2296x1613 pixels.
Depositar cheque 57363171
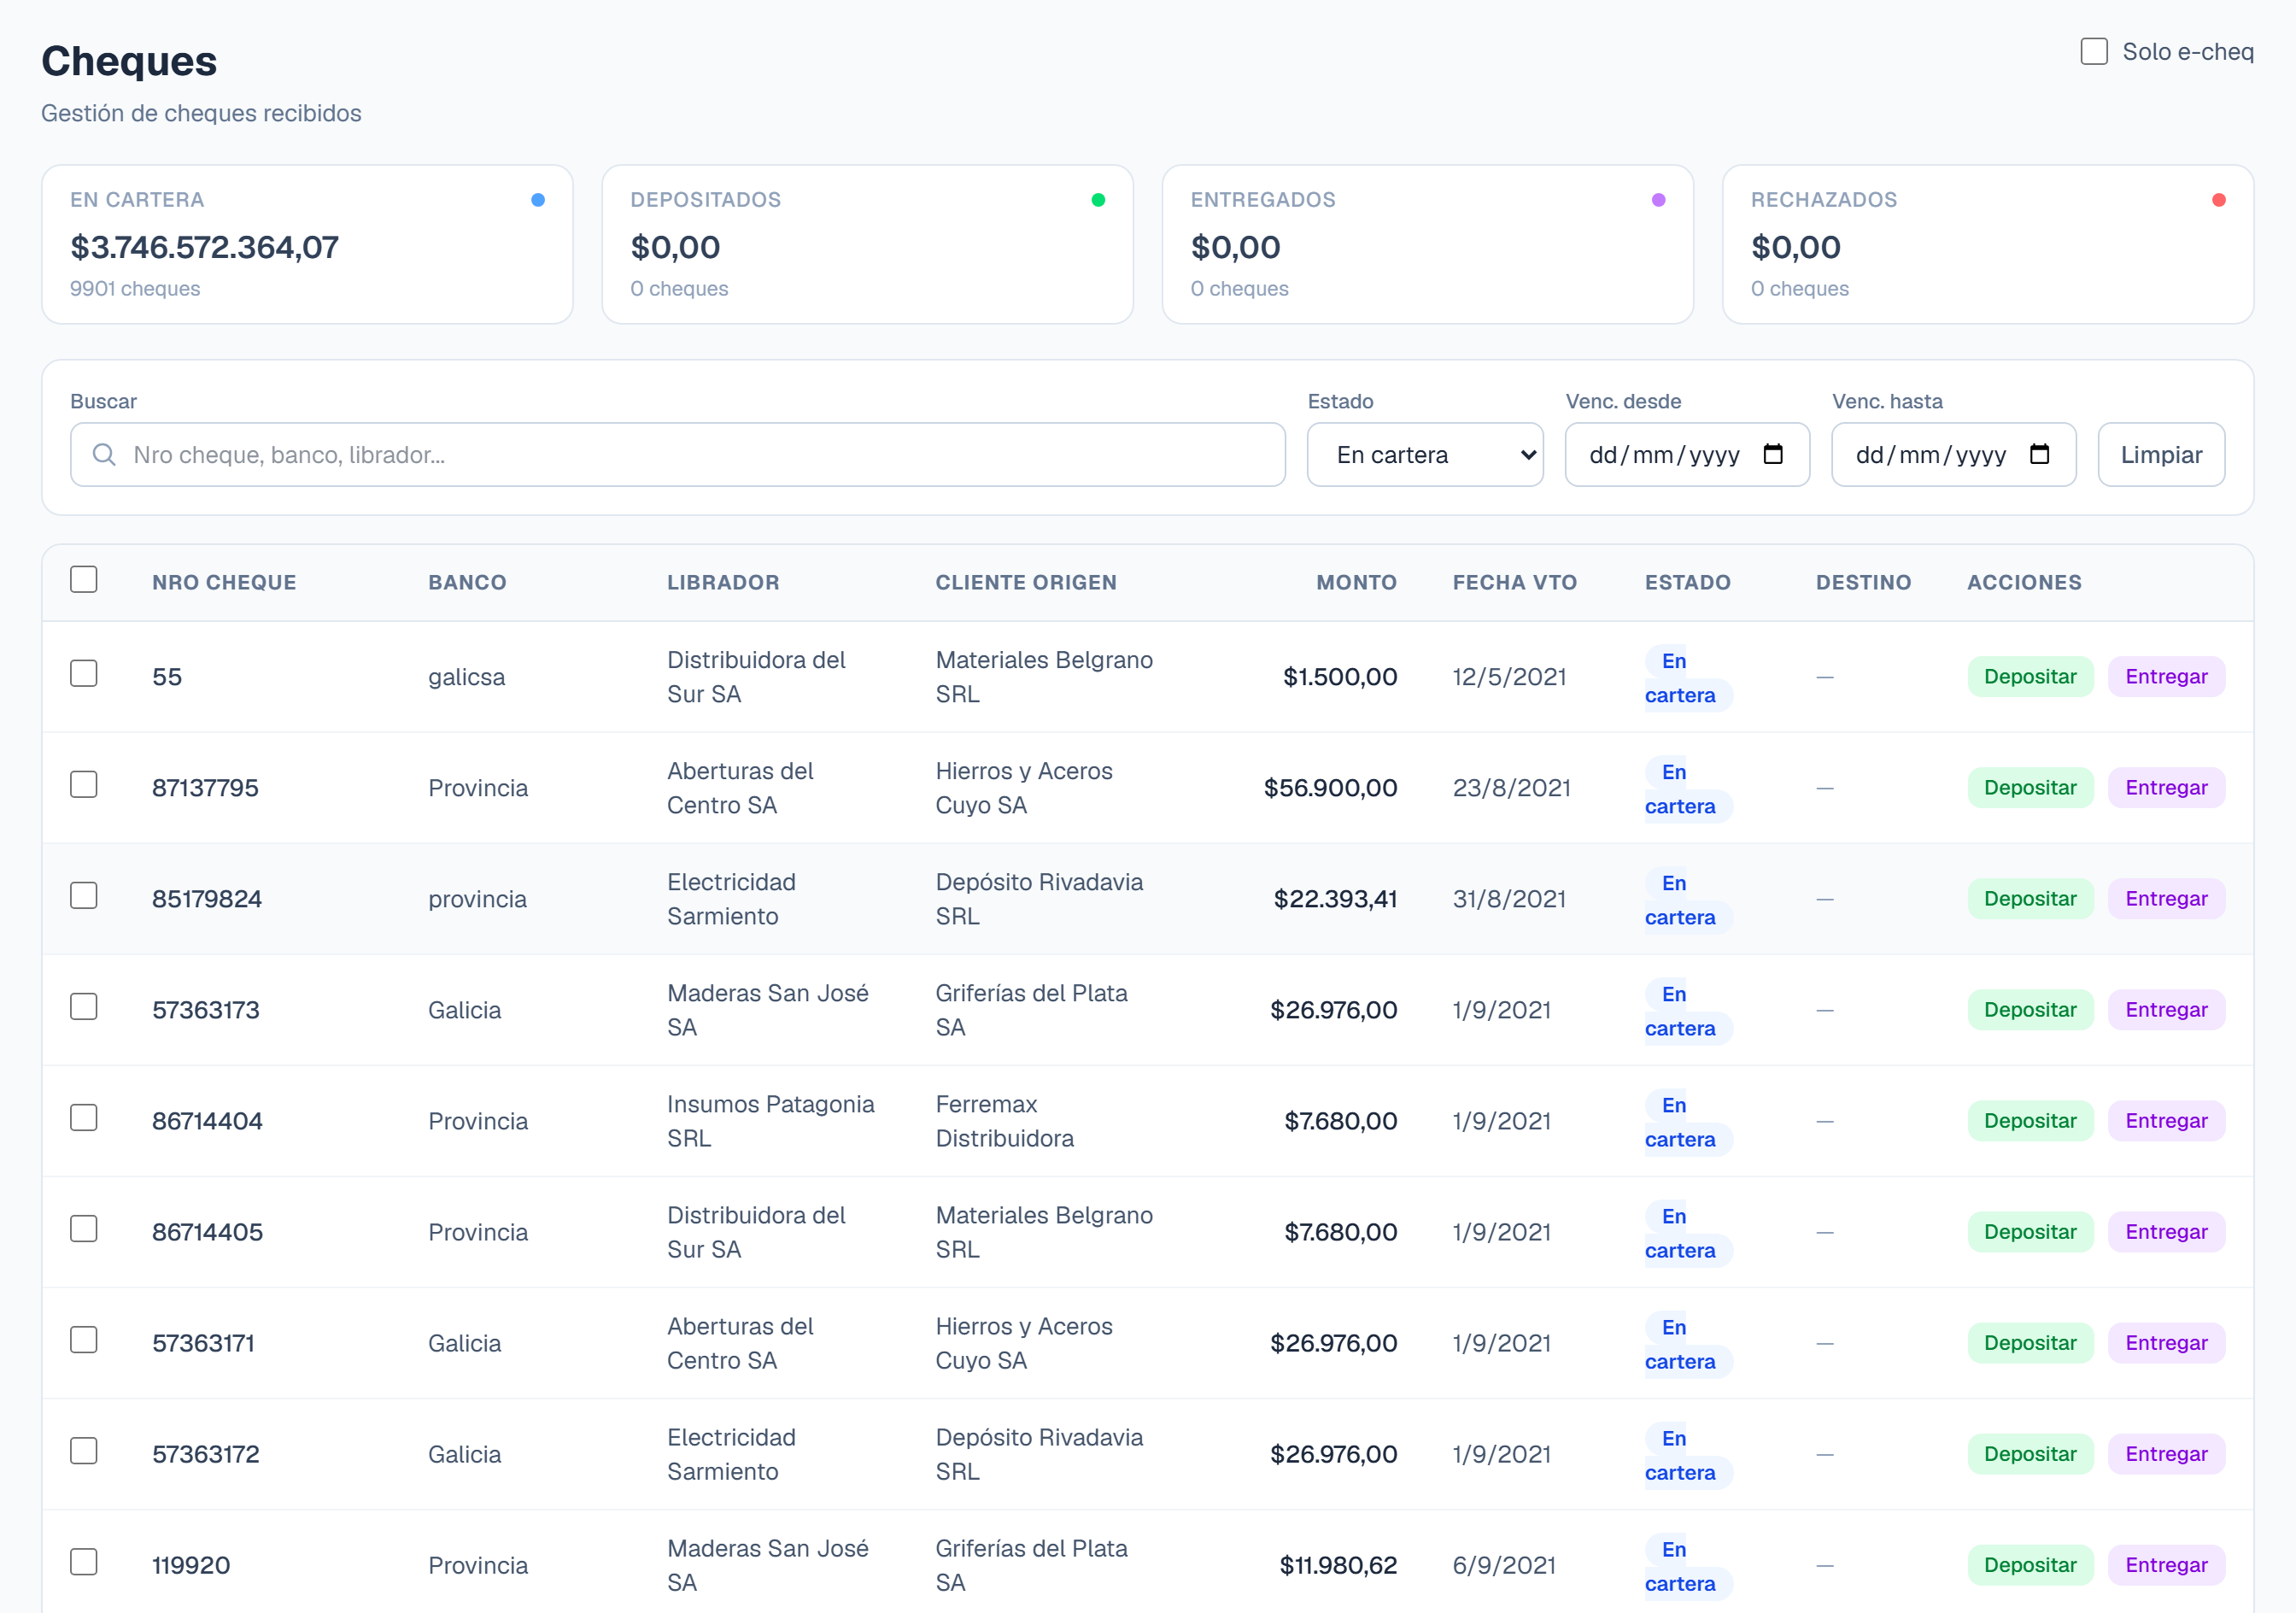pyautogui.click(x=2030, y=1343)
